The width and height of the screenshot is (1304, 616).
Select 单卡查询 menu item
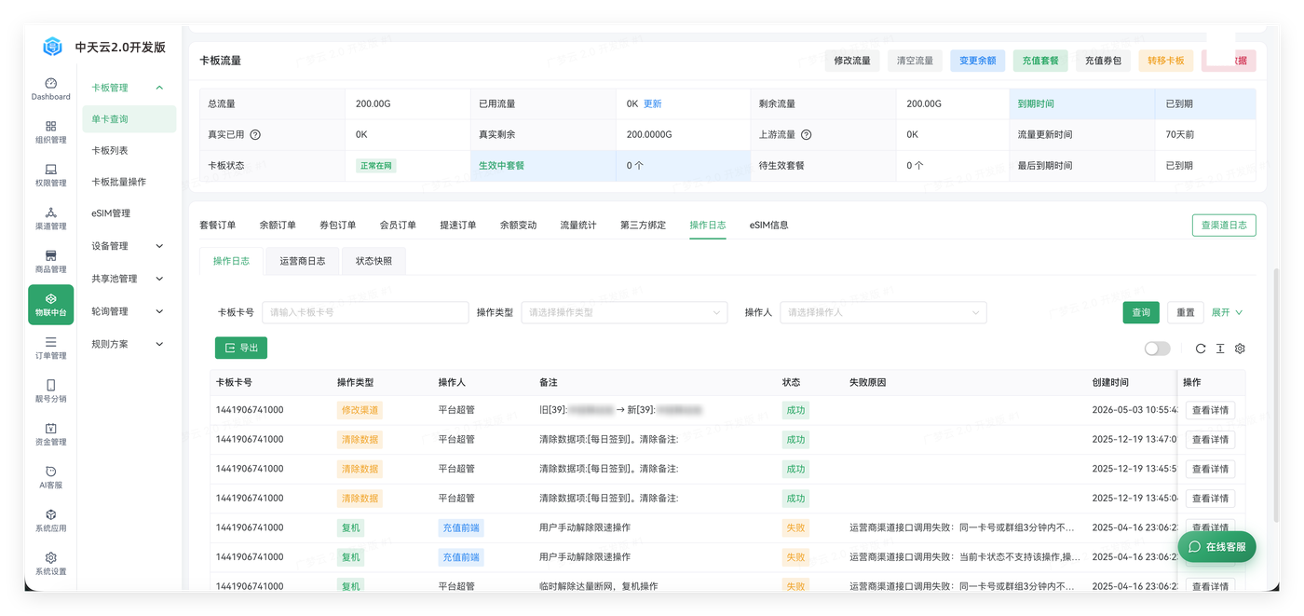click(x=129, y=119)
